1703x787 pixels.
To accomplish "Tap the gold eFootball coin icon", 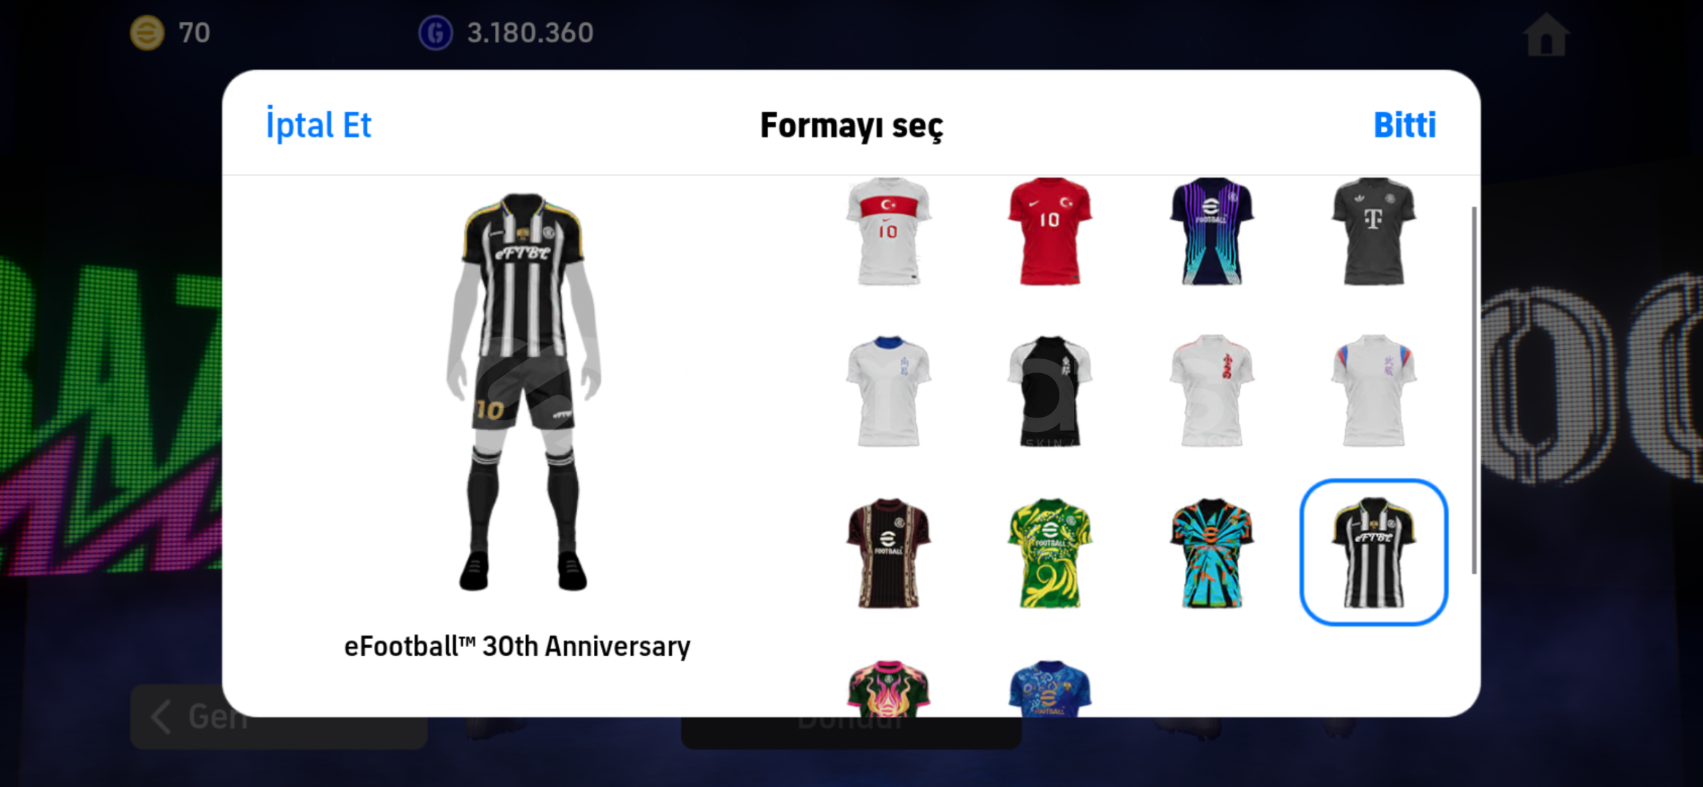I will (147, 33).
